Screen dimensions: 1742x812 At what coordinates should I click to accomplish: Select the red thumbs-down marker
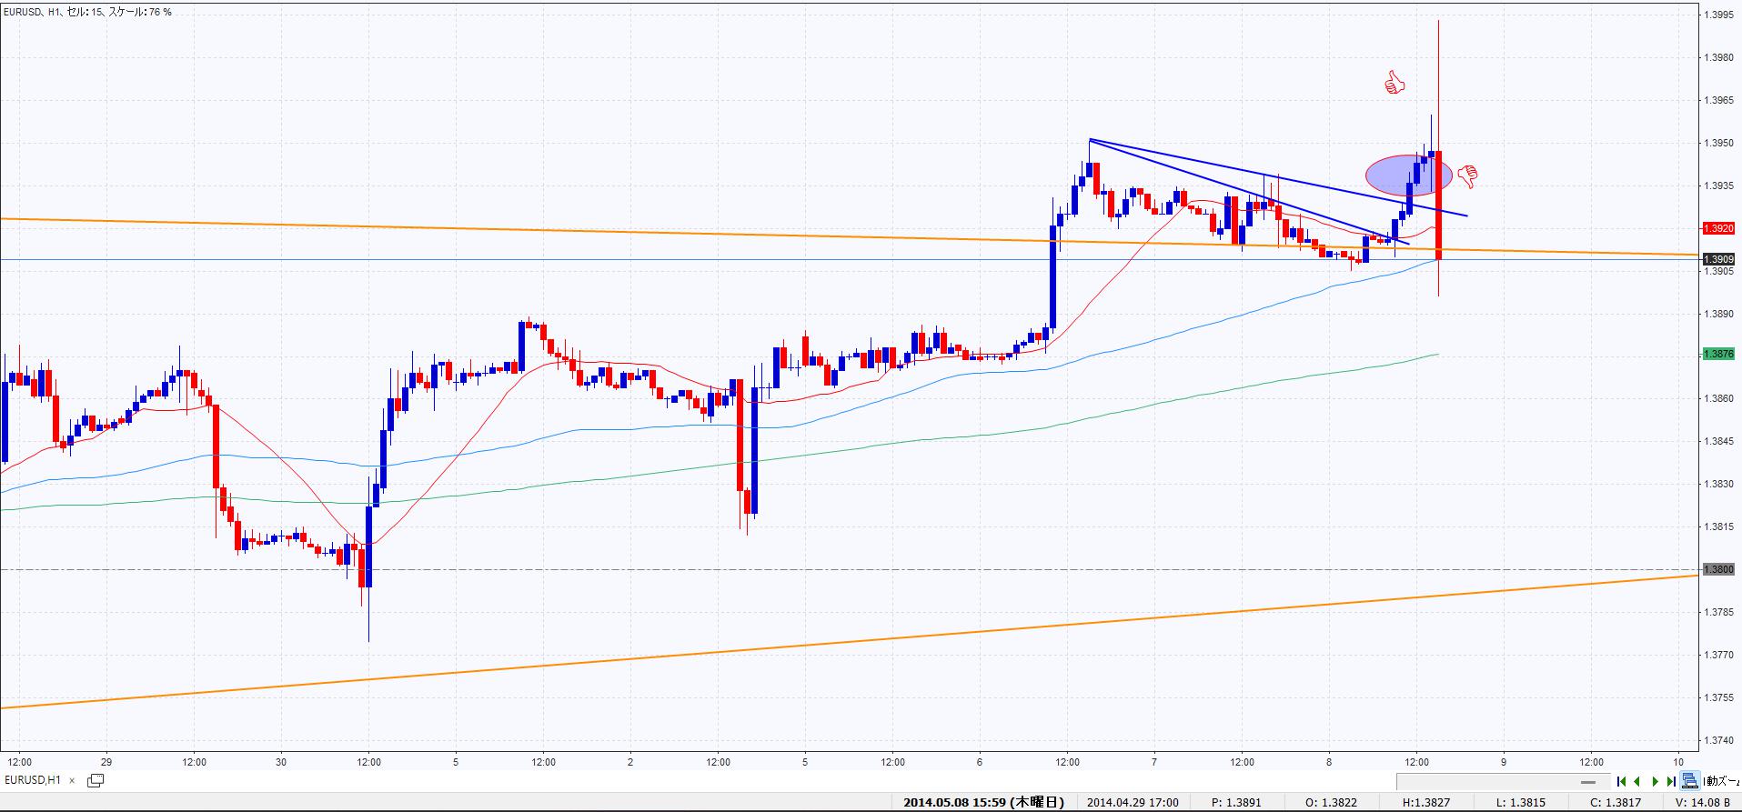(1467, 175)
